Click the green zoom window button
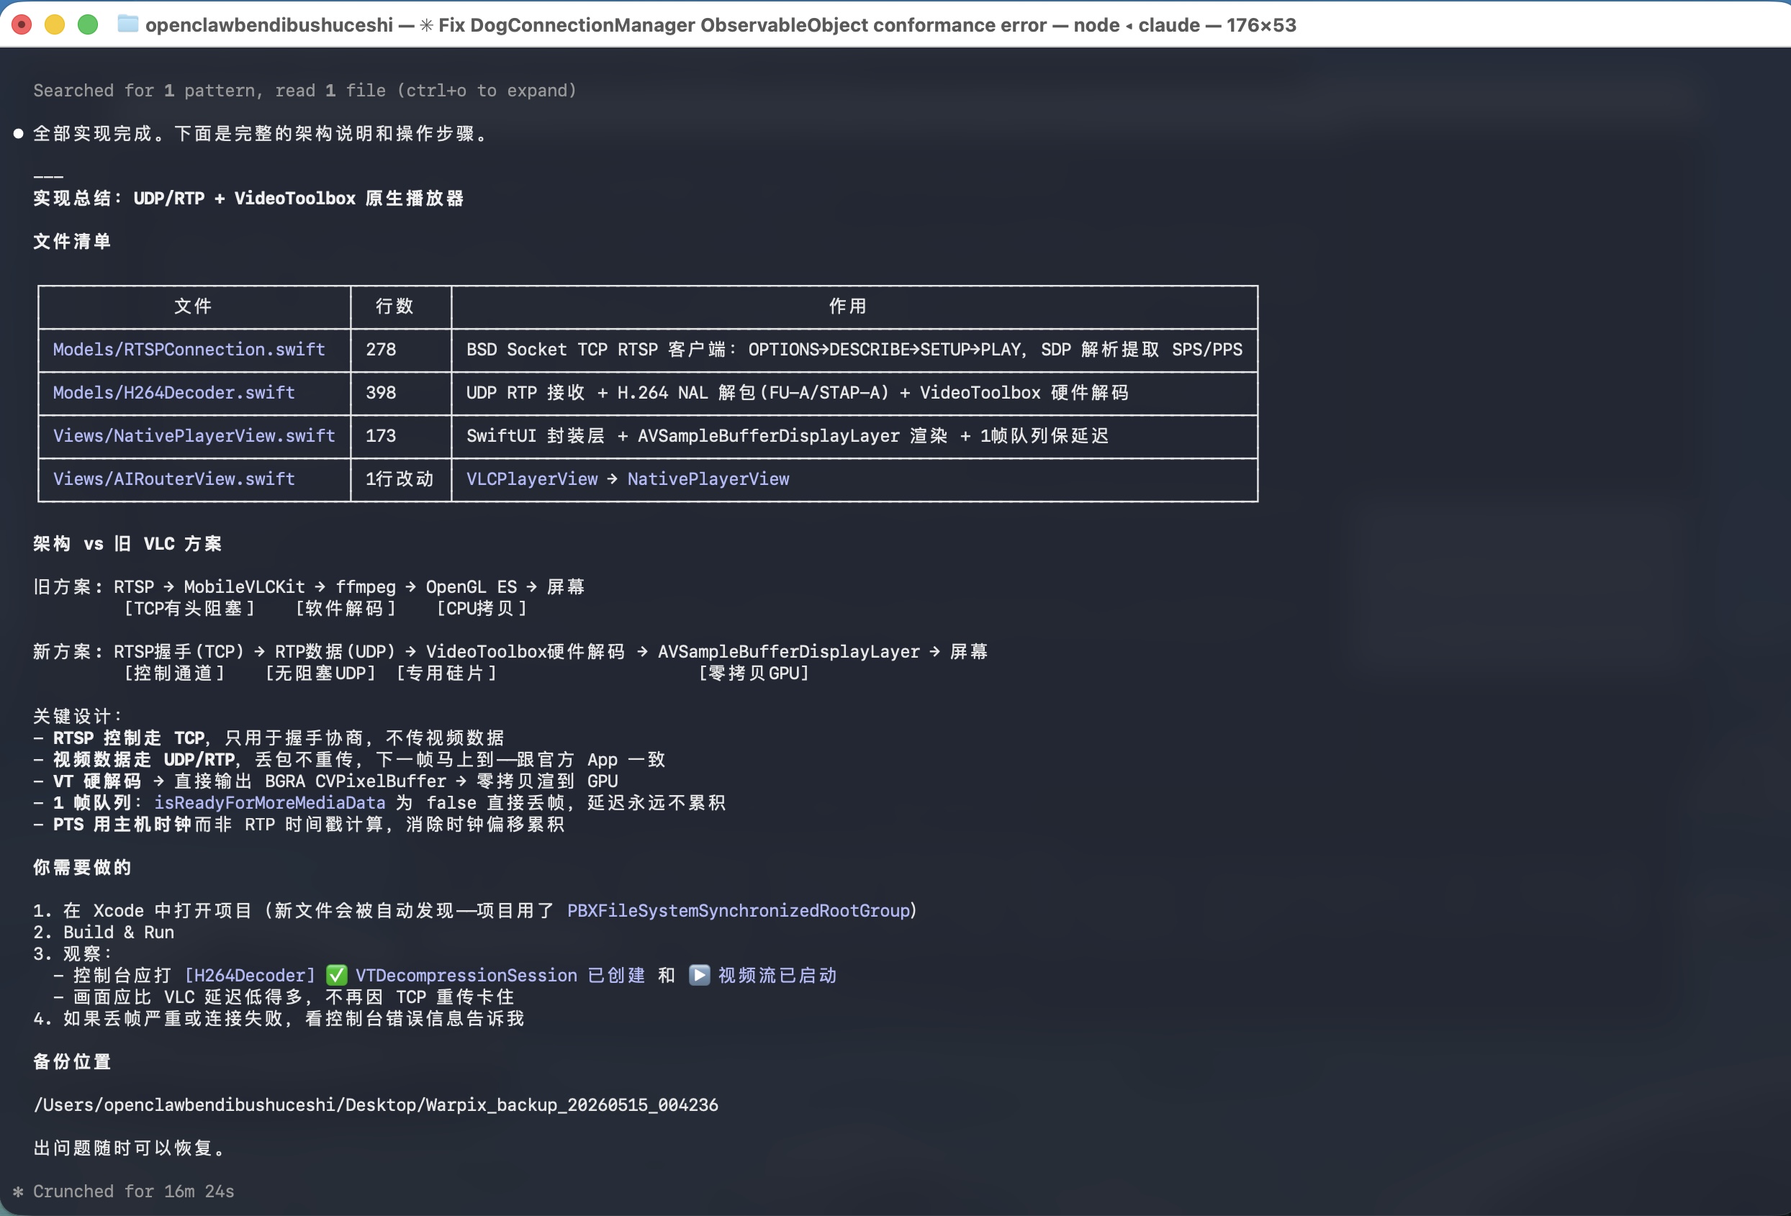 (88, 24)
